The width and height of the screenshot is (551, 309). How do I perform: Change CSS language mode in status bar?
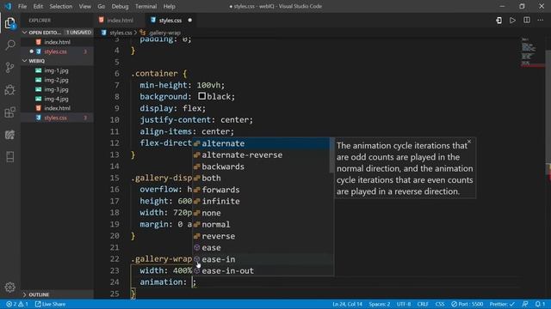(440, 304)
